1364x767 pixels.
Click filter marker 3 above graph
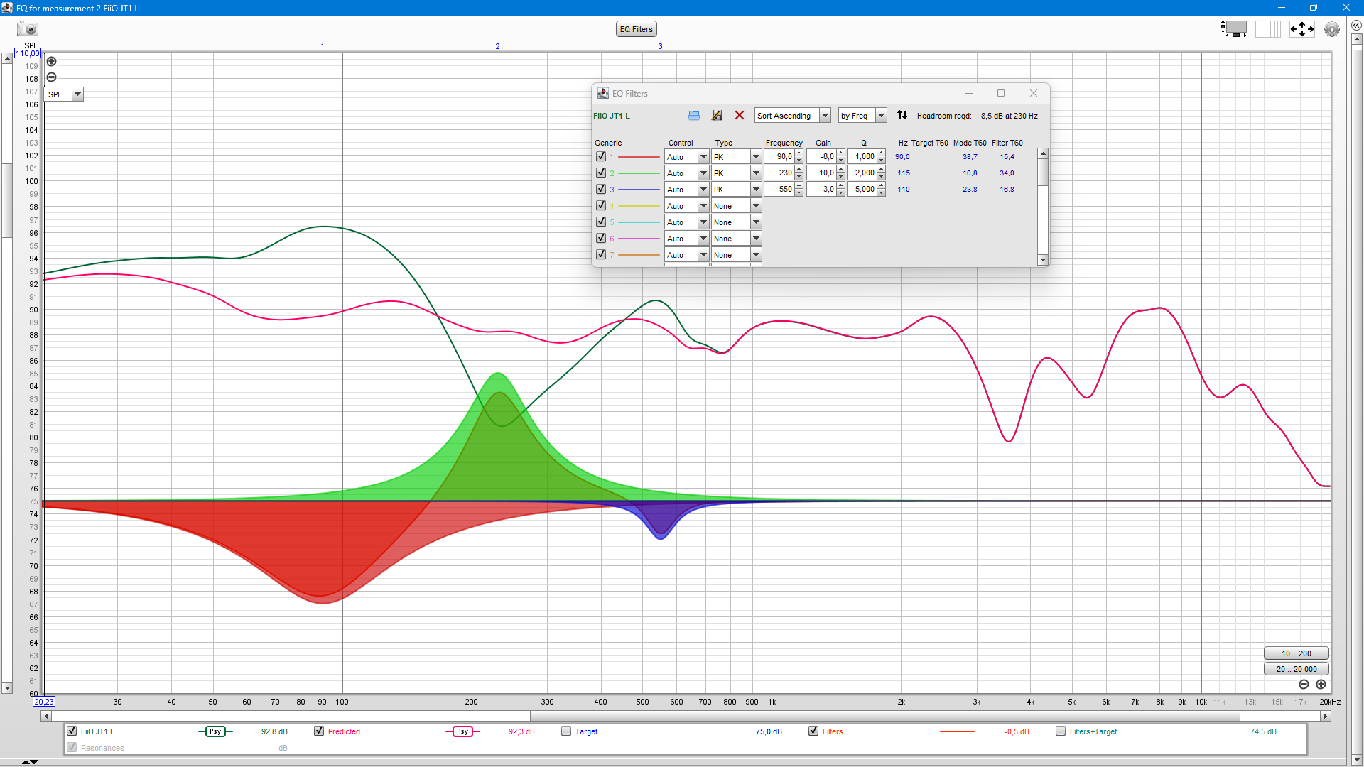coord(660,46)
